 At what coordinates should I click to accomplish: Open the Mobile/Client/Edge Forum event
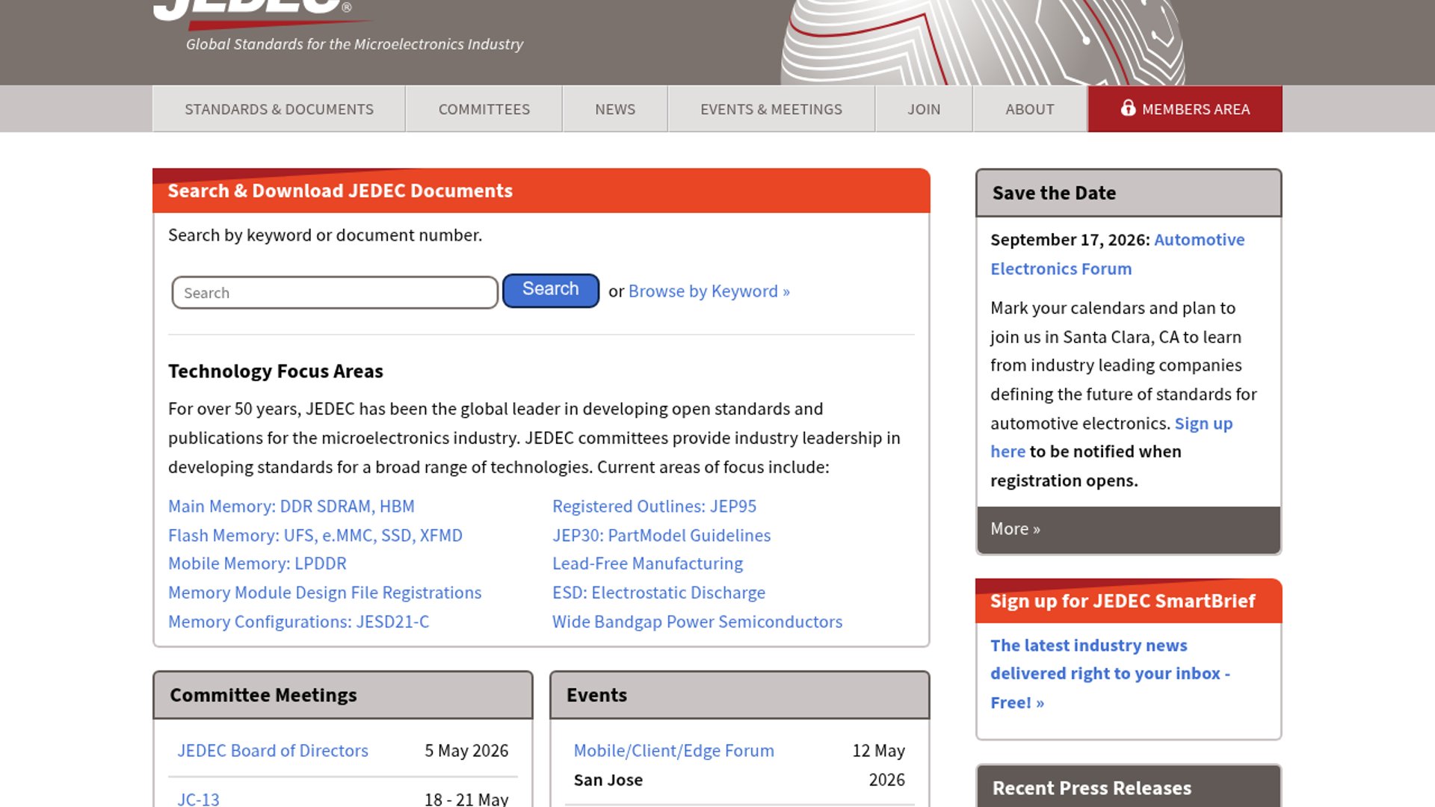(673, 750)
